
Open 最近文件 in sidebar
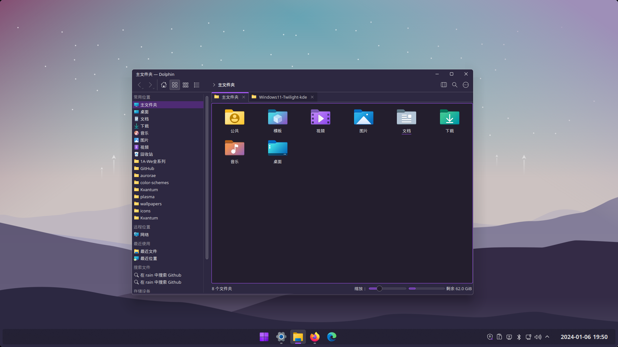click(168, 251)
